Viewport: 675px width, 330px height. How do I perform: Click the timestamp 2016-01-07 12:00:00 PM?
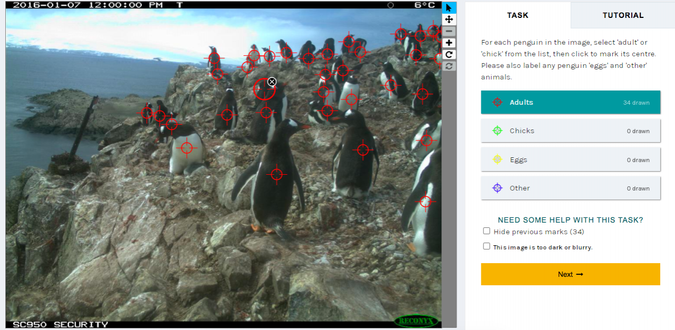tap(87, 5)
